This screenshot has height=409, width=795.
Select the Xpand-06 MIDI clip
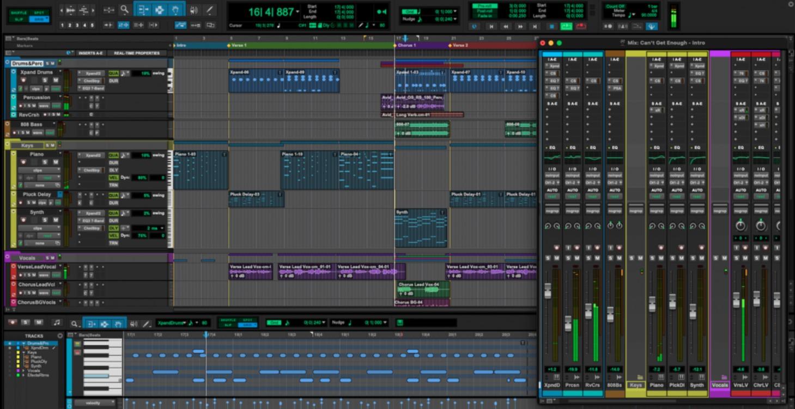tap(256, 81)
